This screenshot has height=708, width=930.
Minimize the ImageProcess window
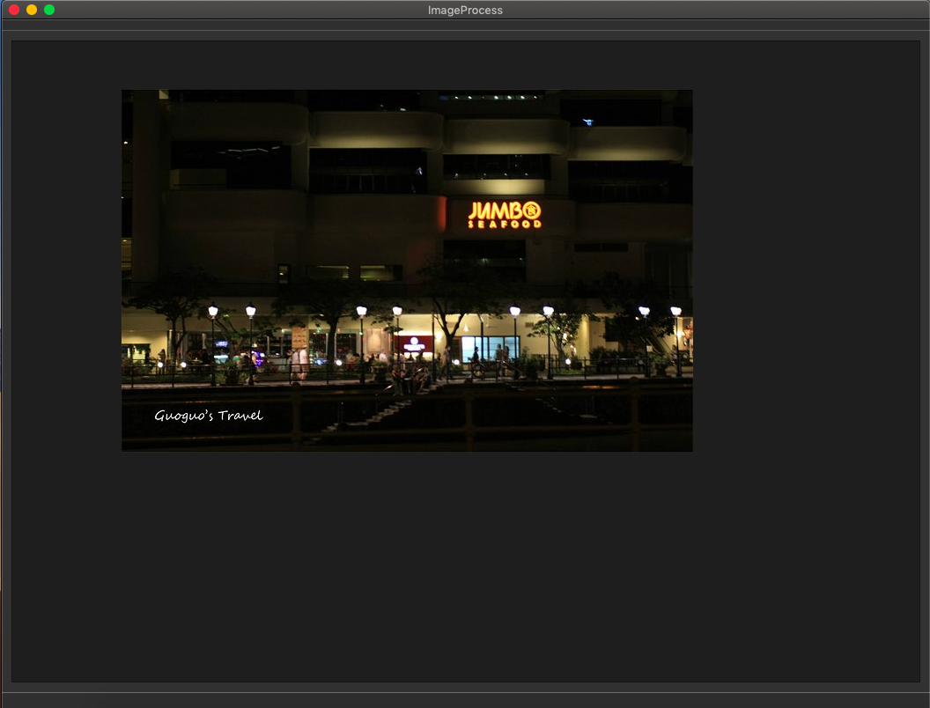coord(32,10)
